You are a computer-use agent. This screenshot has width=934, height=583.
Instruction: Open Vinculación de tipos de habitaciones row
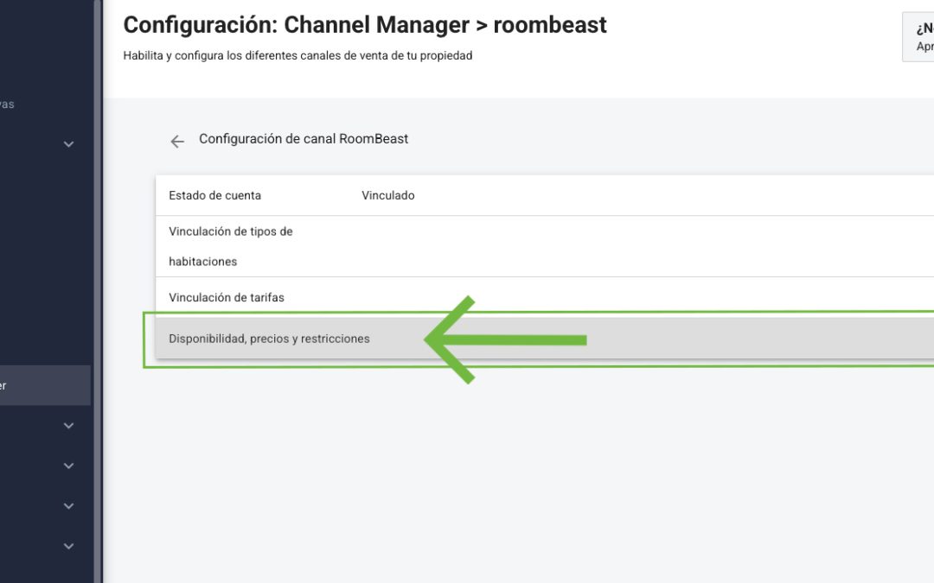click(x=545, y=246)
